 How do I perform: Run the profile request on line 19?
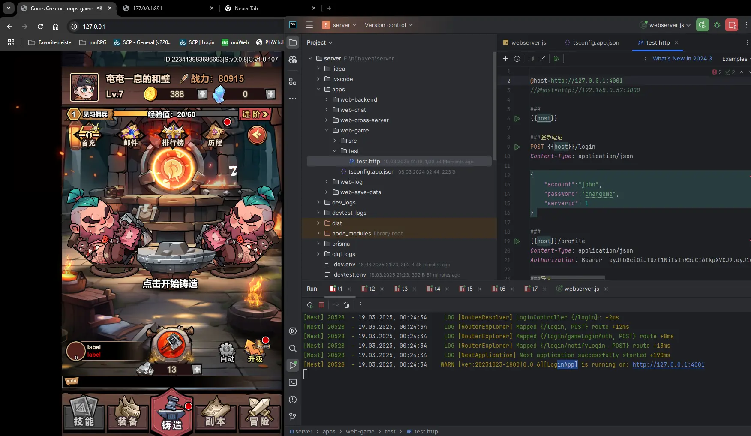tap(517, 241)
